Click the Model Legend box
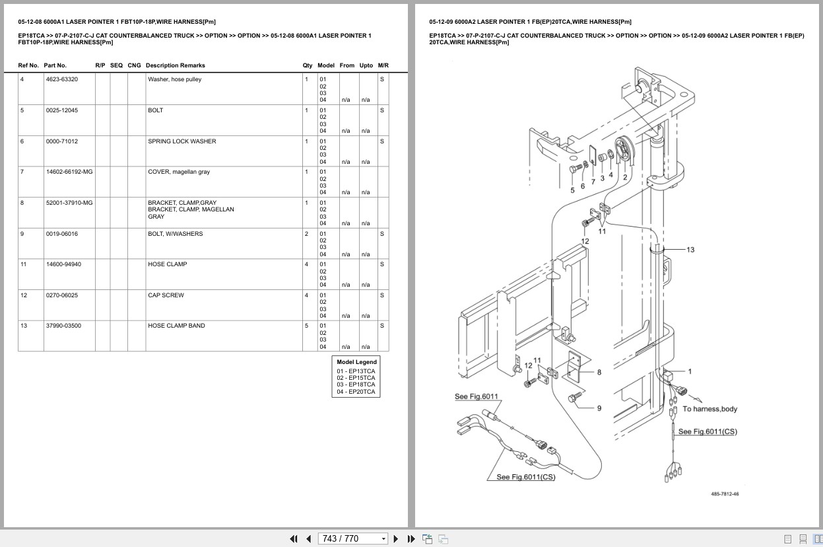The width and height of the screenshot is (823, 547). pyautogui.click(x=356, y=377)
